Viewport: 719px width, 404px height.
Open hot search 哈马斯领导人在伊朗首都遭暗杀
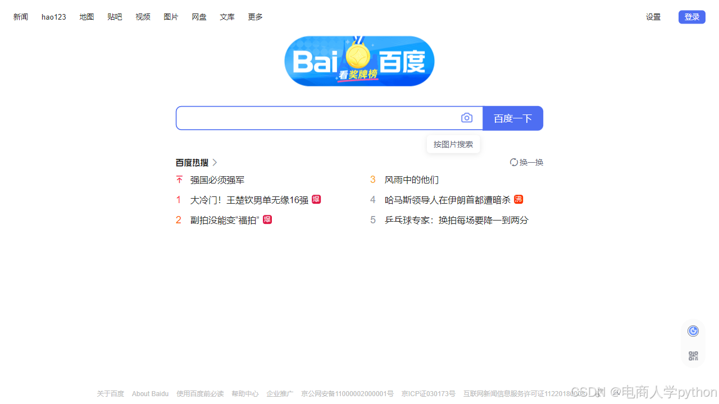coord(448,200)
